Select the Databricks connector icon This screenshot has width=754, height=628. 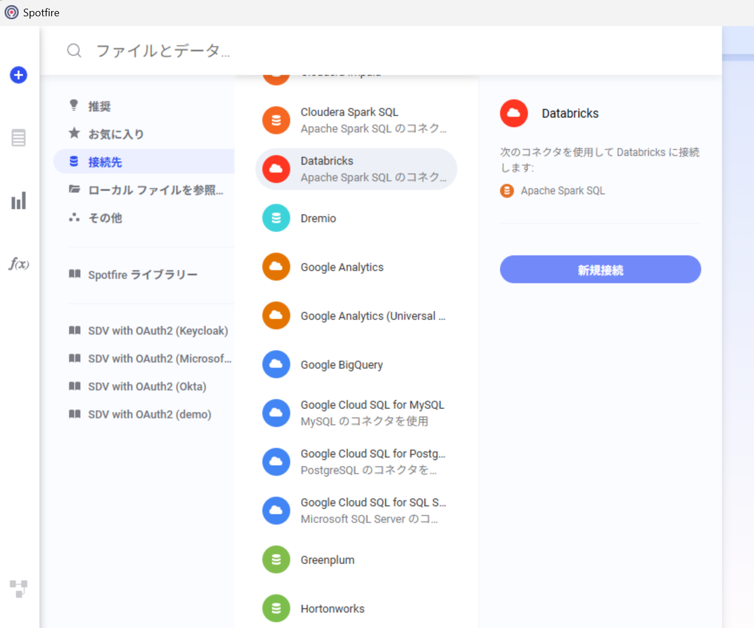276,168
